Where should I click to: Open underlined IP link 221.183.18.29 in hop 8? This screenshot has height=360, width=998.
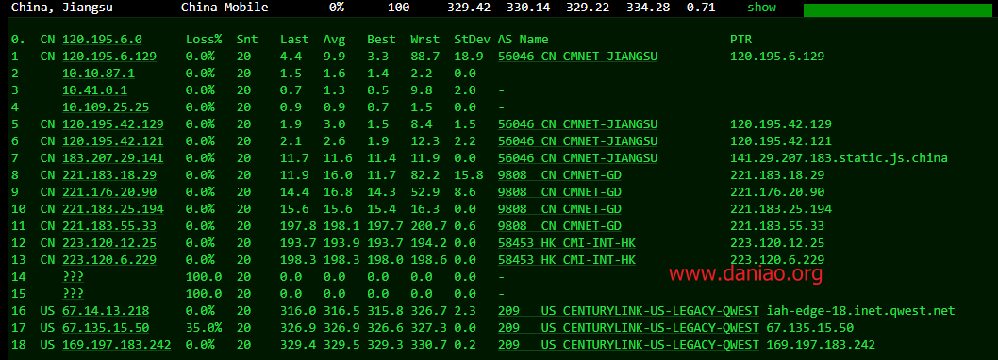109,175
